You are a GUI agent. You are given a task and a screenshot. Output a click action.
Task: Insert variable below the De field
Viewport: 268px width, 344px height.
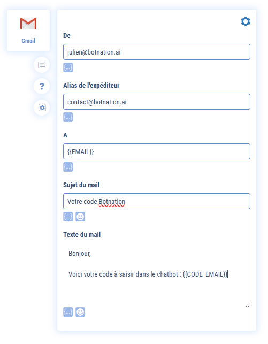68,67
